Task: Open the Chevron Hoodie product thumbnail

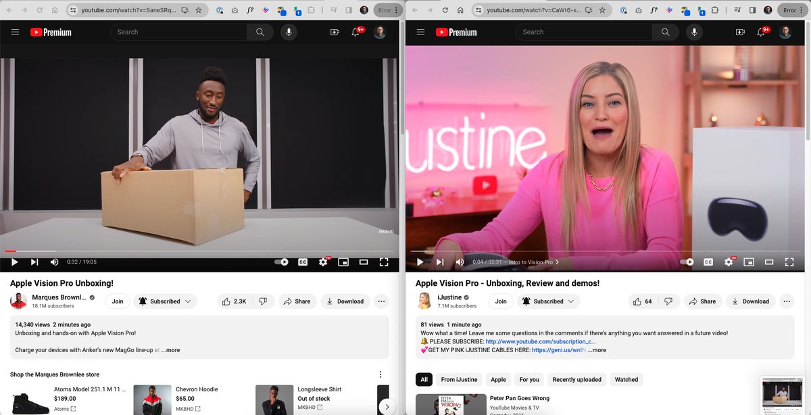Action: tap(152, 399)
